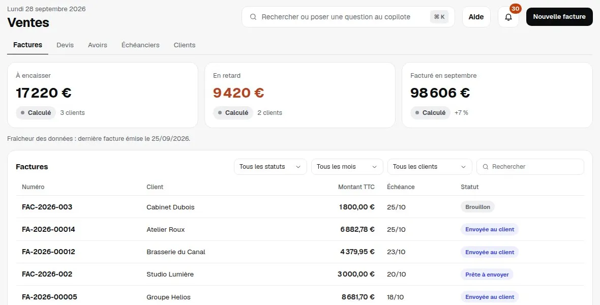The height and width of the screenshot is (305, 600).
Task: Click the Aide button
Action: point(476,17)
